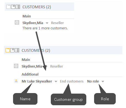Click Mr Luke Skywalker customer name
The image size is (126, 108).
pyautogui.click(x=37, y=81)
